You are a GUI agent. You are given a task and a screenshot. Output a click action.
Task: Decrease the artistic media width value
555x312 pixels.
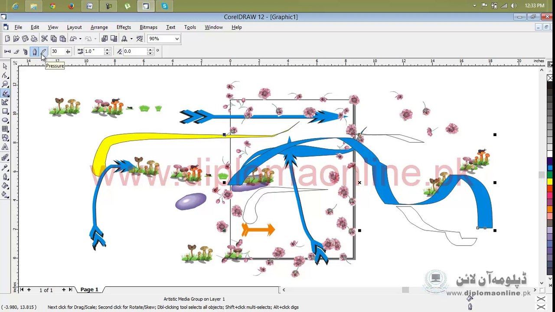click(x=107, y=53)
